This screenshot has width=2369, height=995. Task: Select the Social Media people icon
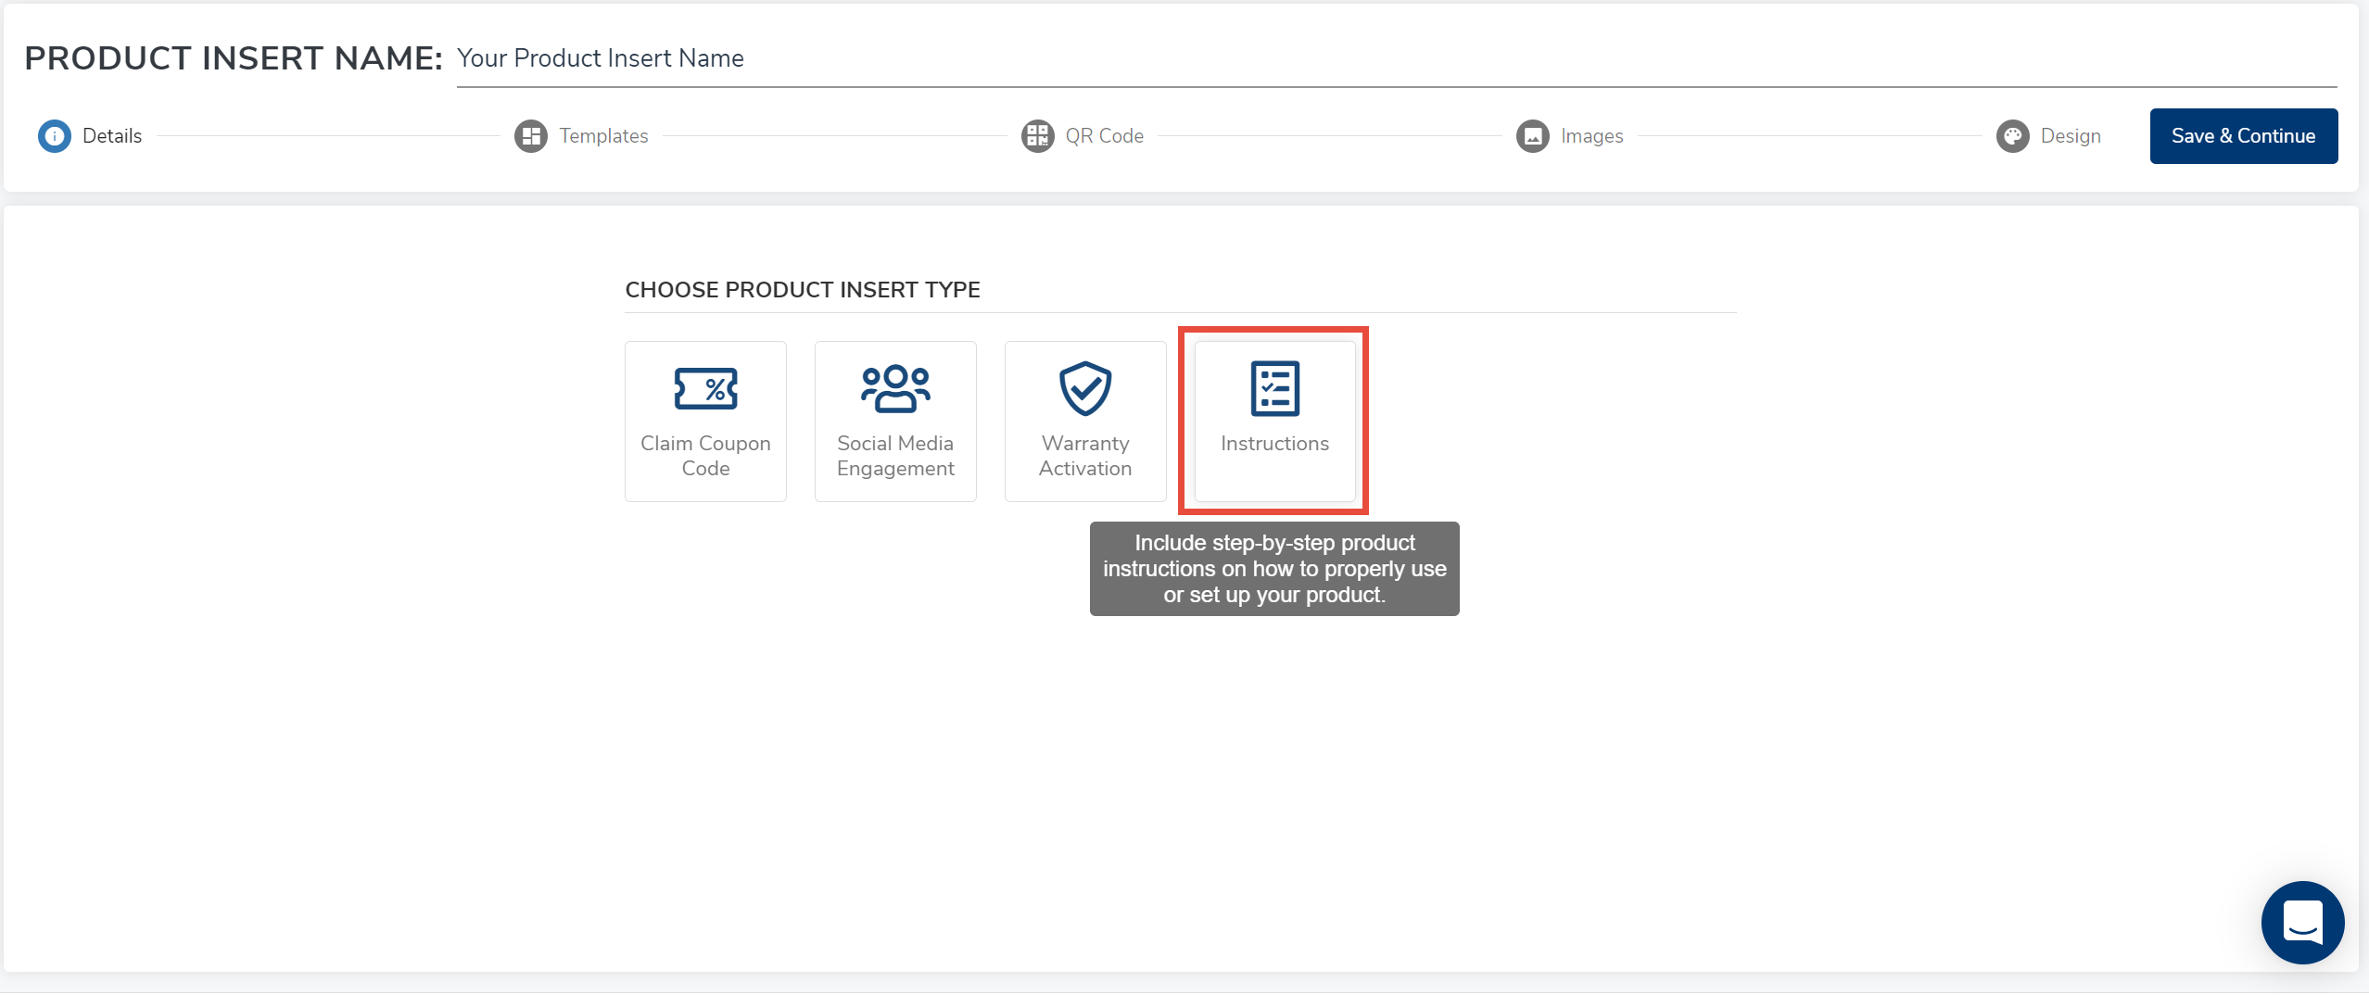pyautogui.click(x=895, y=389)
